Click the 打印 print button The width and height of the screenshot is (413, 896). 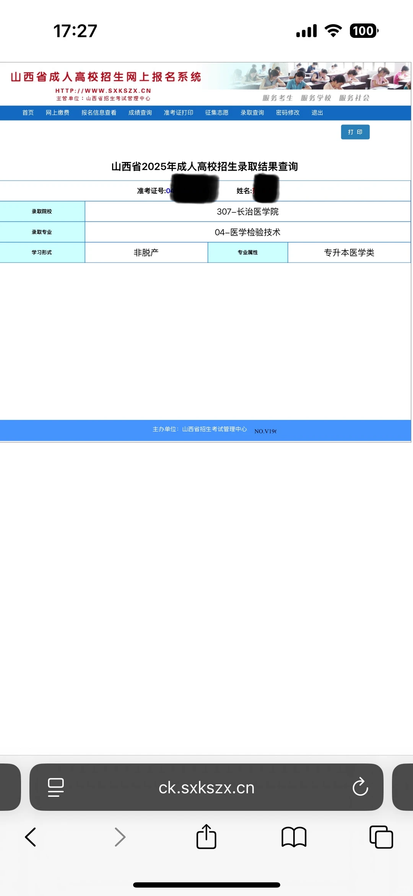pyautogui.click(x=355, y=132)
